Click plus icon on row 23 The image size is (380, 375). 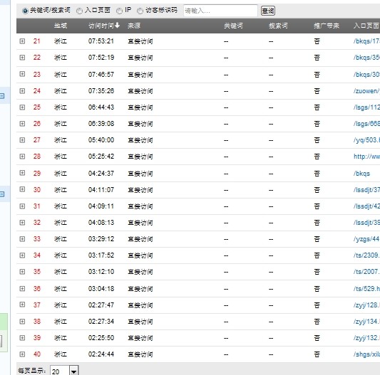click(22, 74)
